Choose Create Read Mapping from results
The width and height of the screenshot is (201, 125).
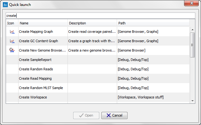pyautogui.click(x=98, y=78)
